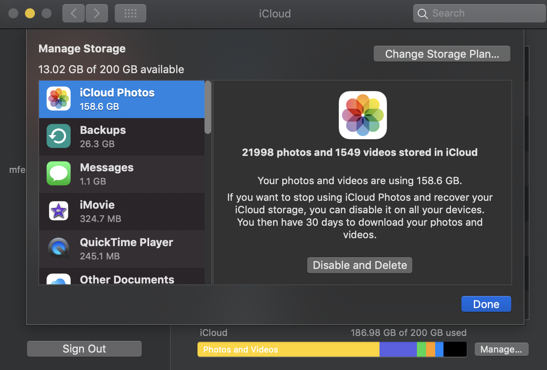Screen dimensions: 547x370
Task: Select the Backups row text
Action: (x=103, y=130)
